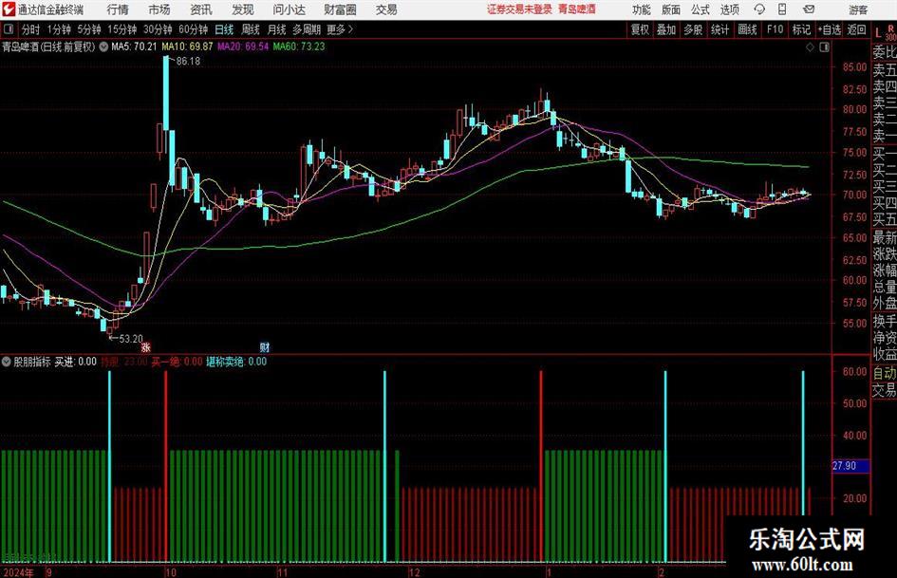Expand main chart indicator dropdown next to 青岛啤酒
Screen dimensions: 897x578
point(103,47)
